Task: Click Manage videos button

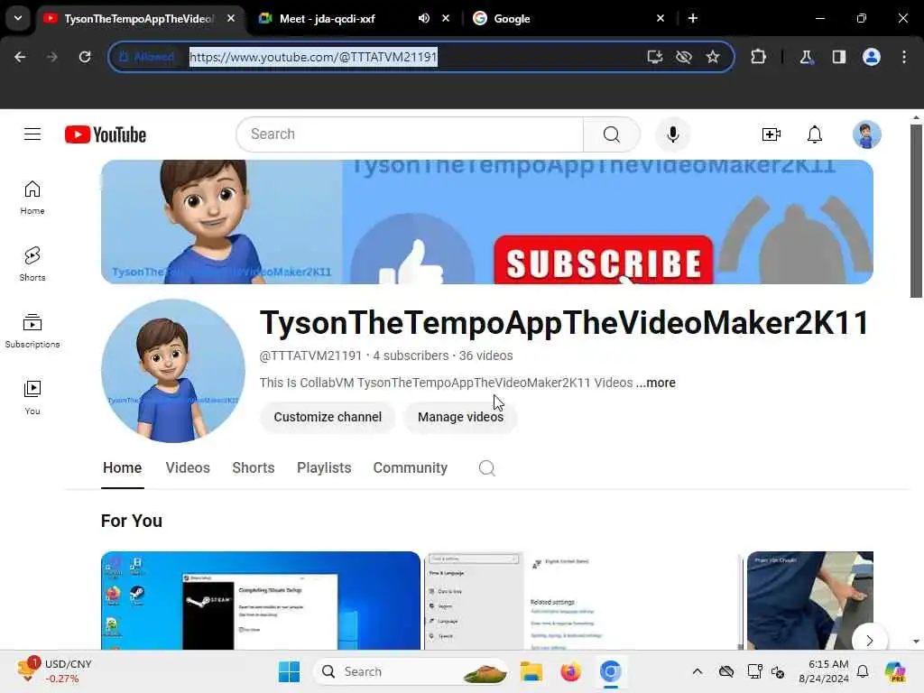Action: click(x=460, y=417)
